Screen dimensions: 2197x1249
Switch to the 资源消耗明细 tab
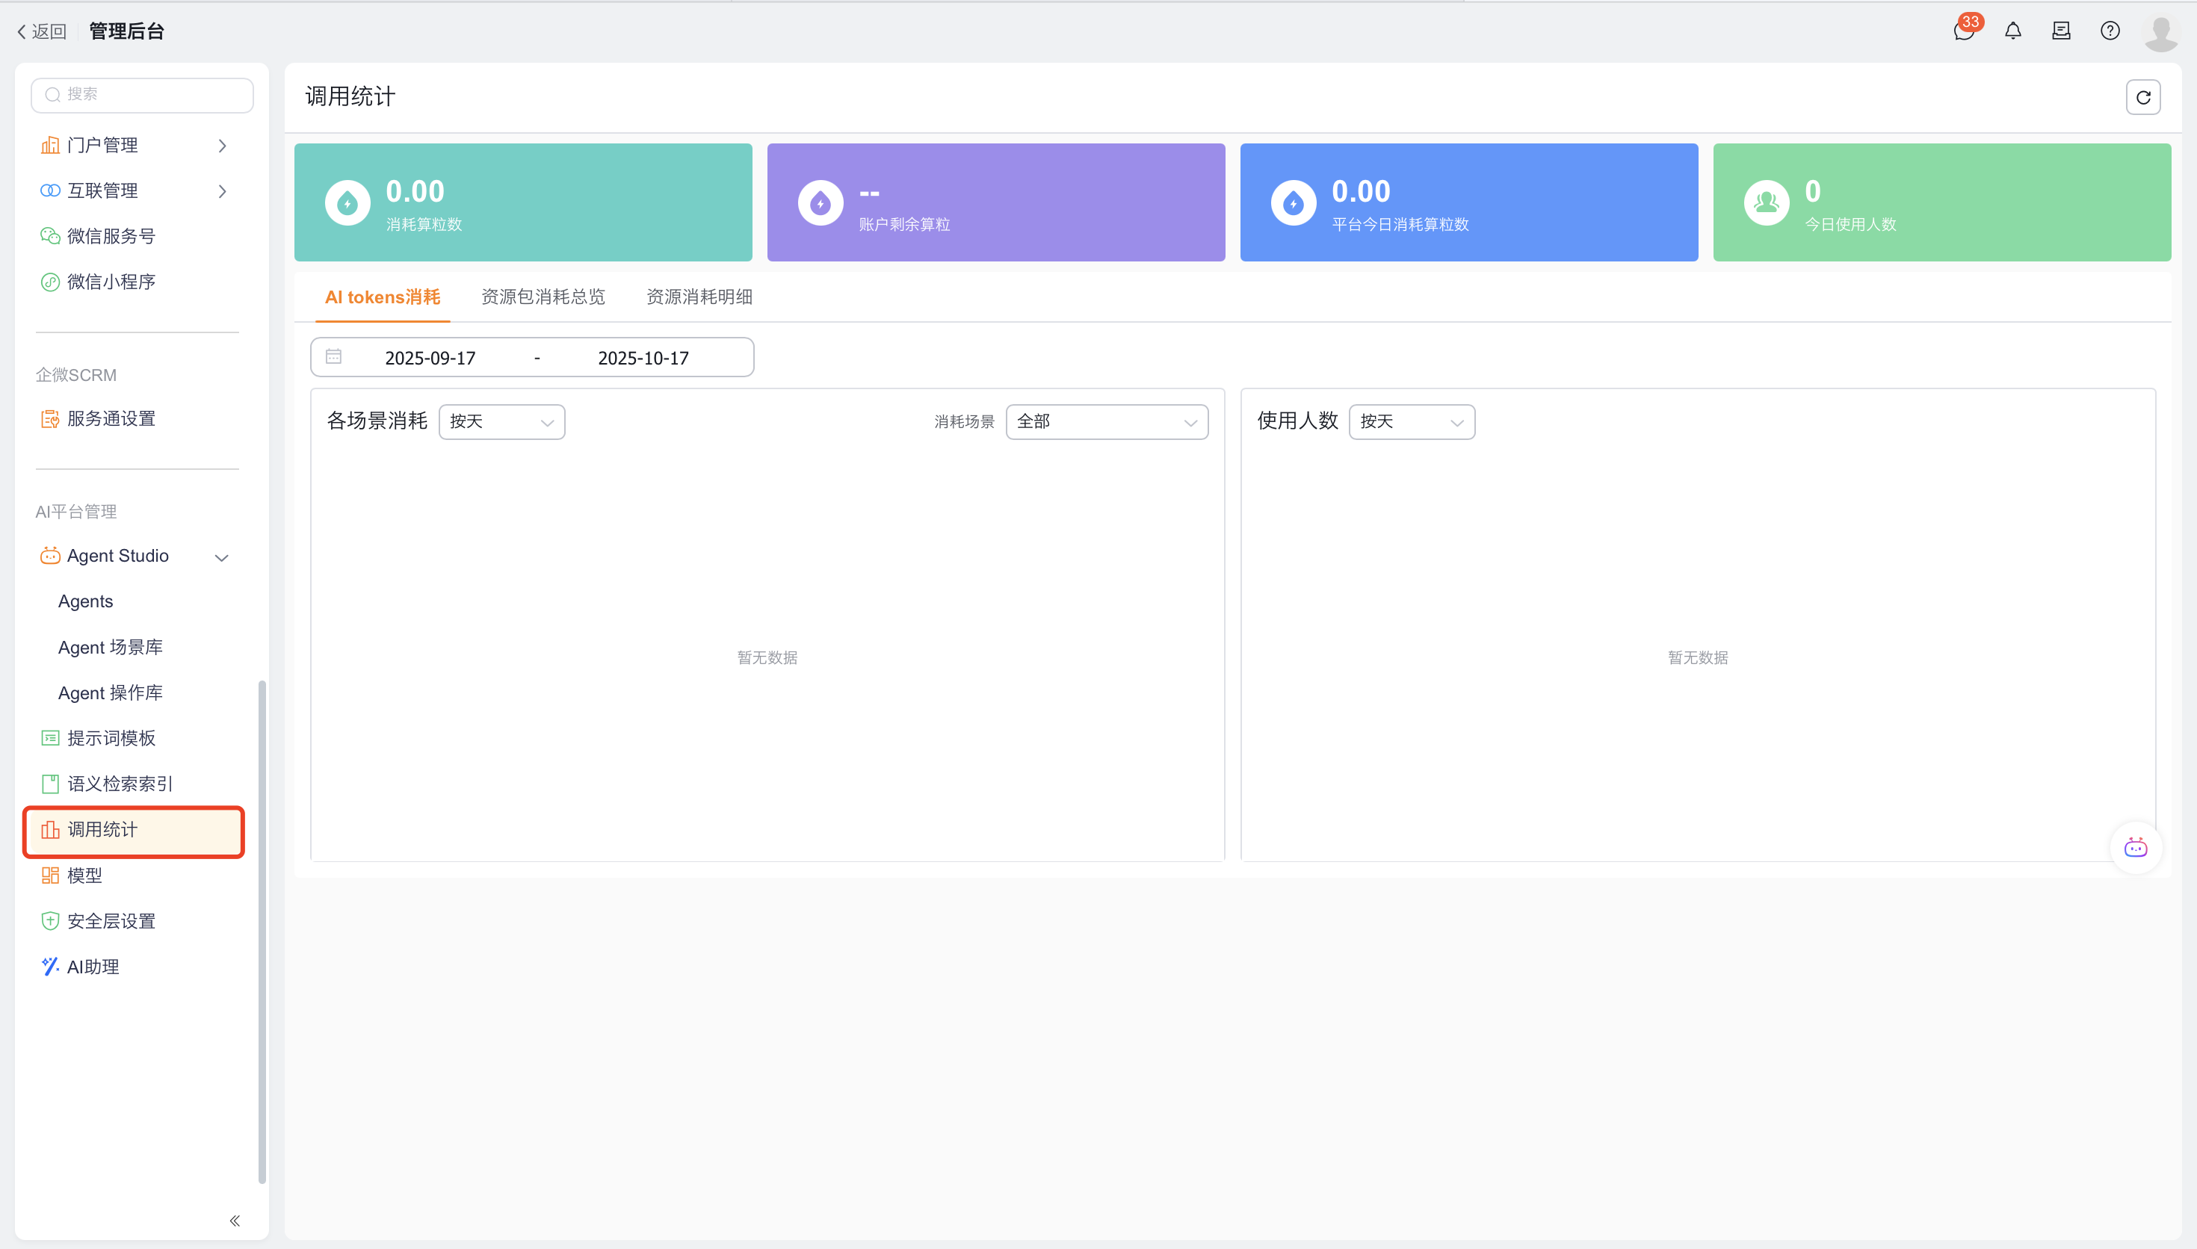click(698, 297)
